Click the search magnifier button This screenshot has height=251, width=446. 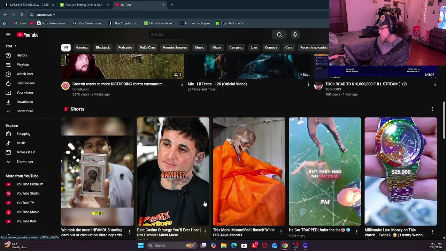tap(279, 35)
